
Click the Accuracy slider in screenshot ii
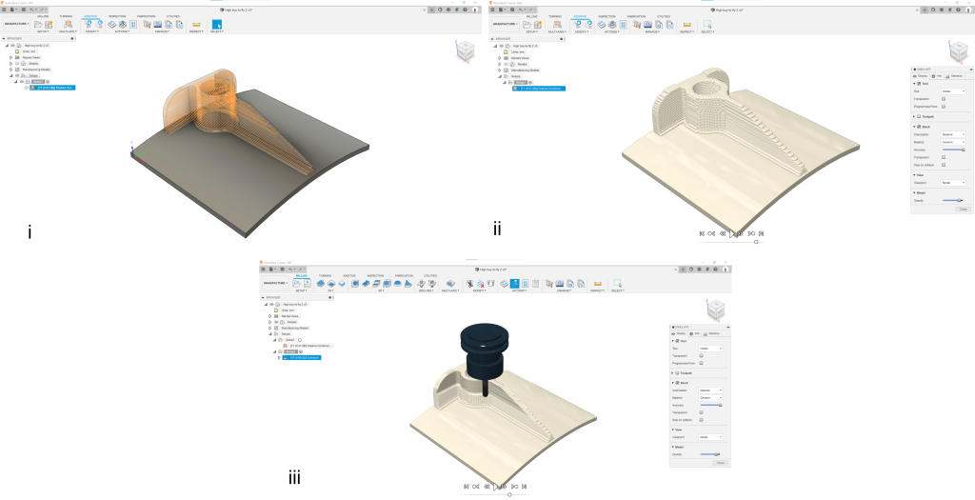954,150
